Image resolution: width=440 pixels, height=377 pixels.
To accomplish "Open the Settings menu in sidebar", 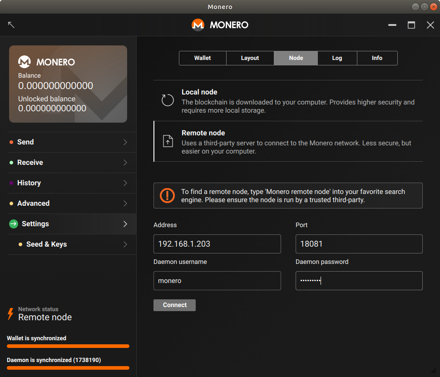I will 72,224.
